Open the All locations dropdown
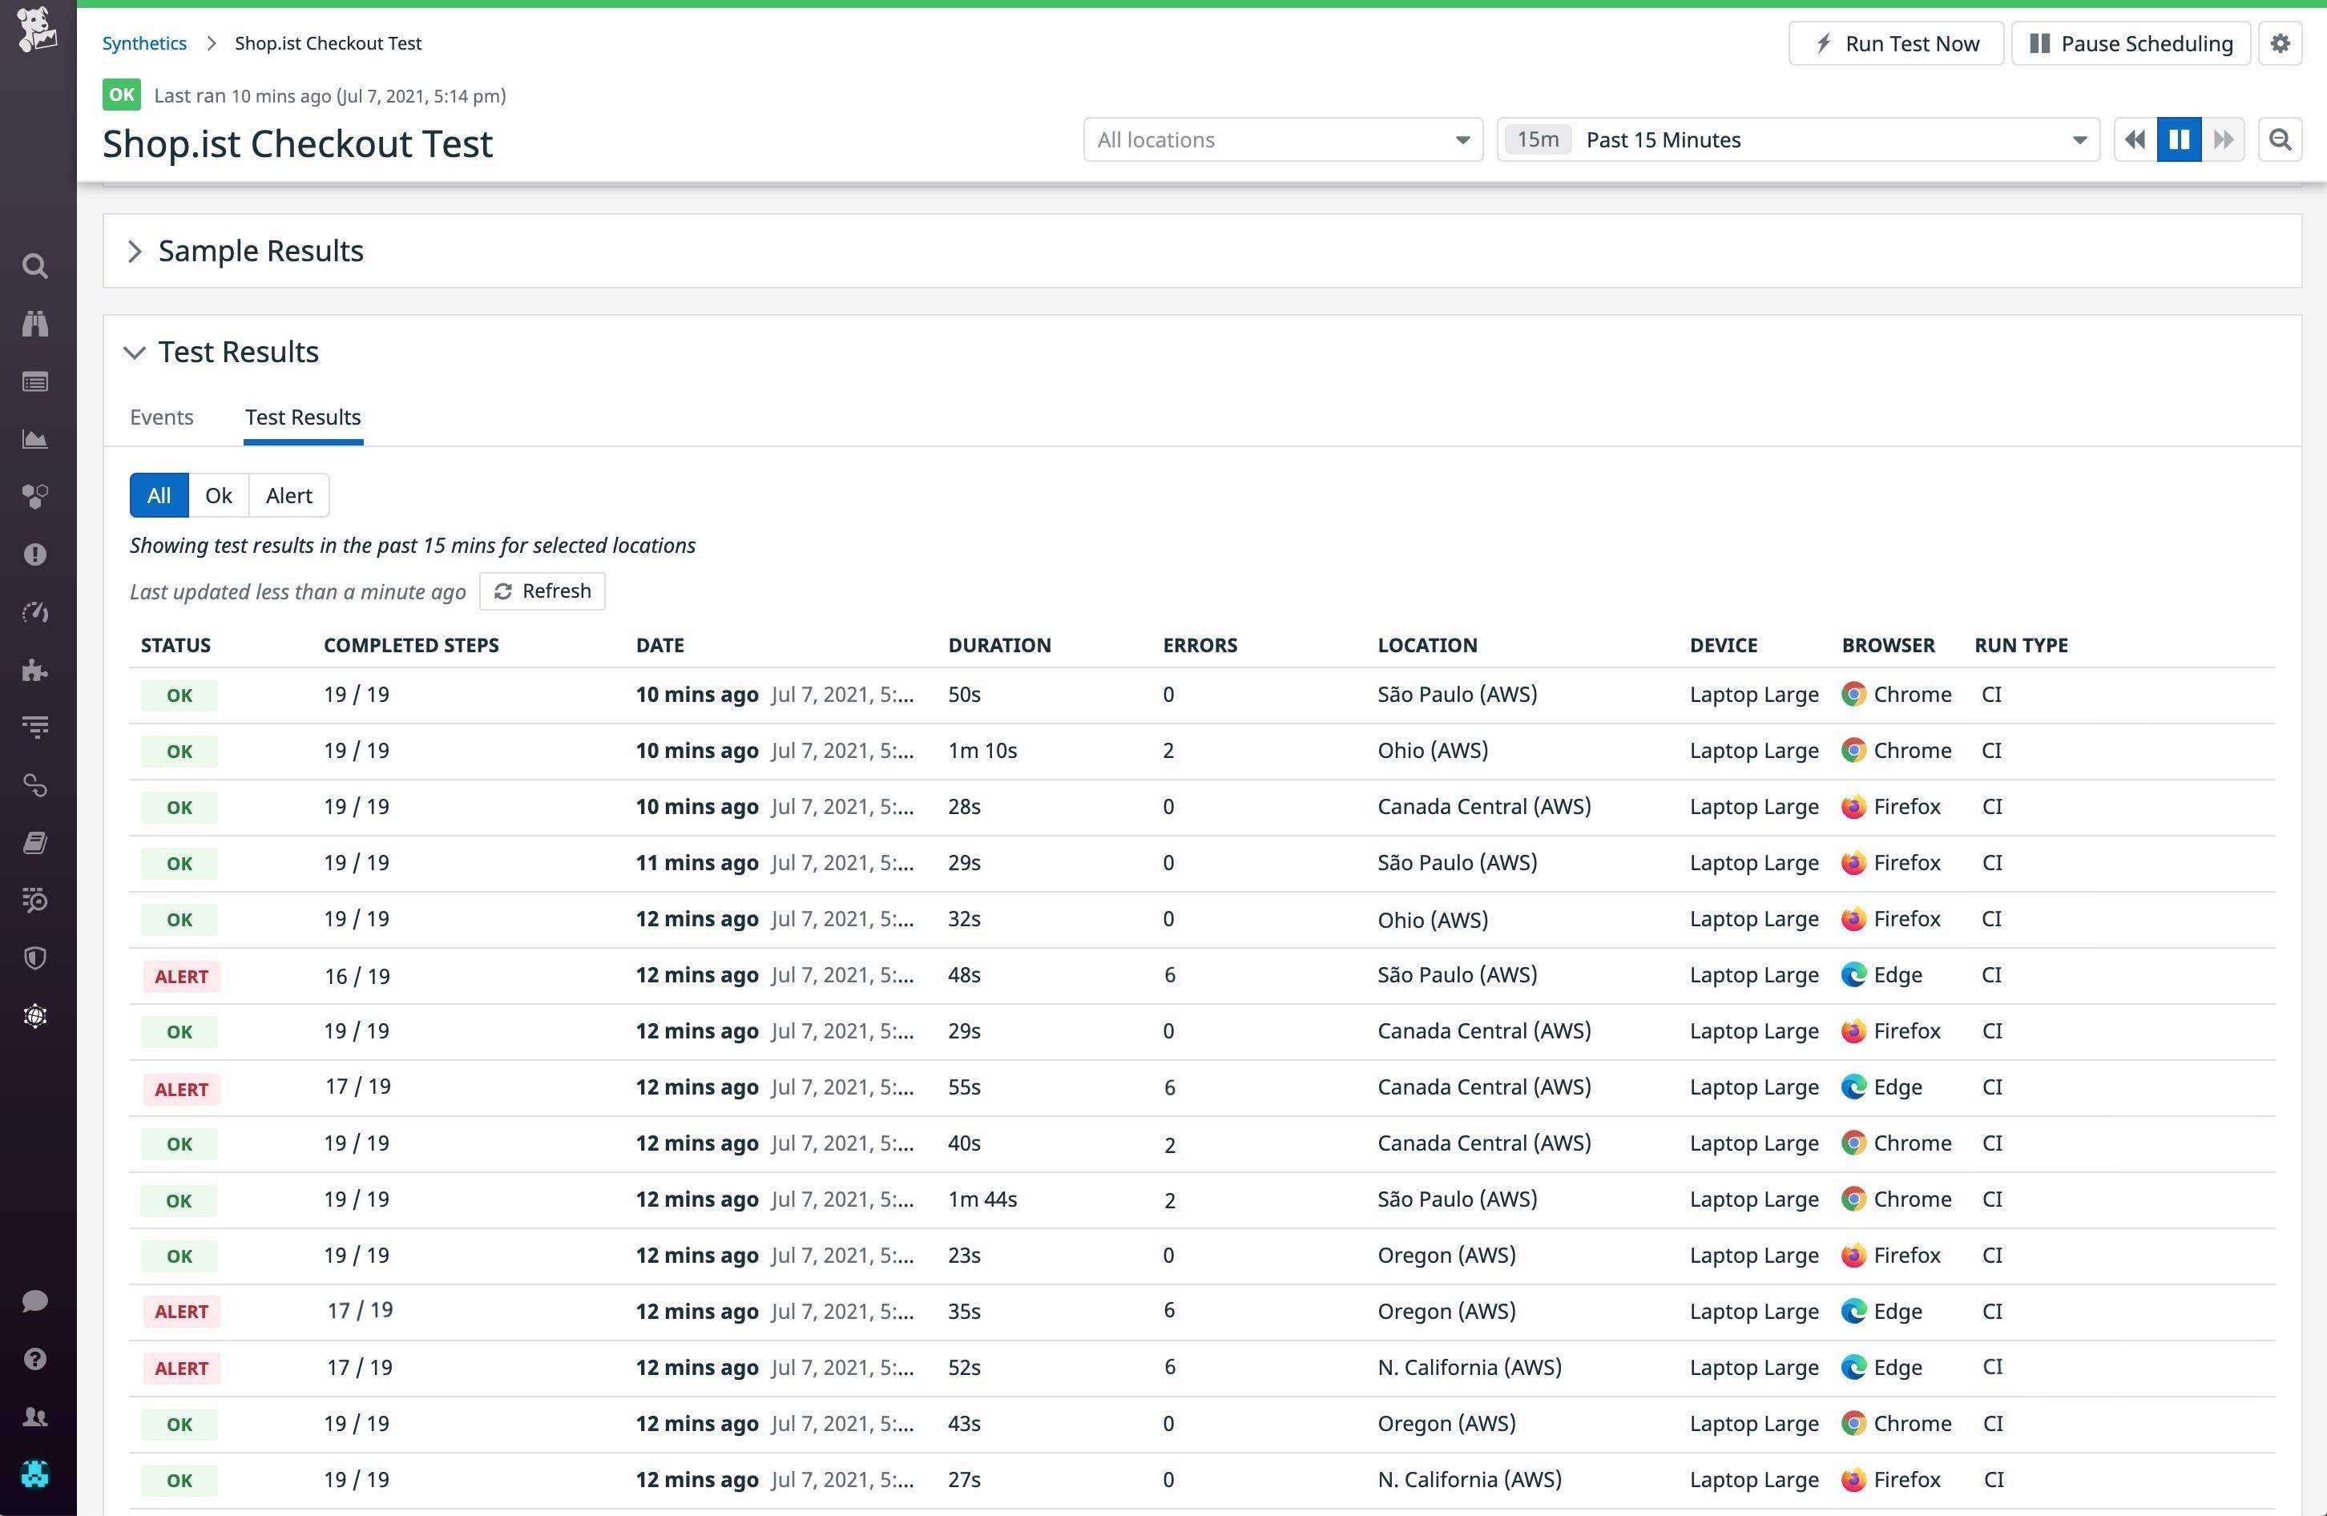Screen dimensions: 2327x1516 click(1282, 139)
